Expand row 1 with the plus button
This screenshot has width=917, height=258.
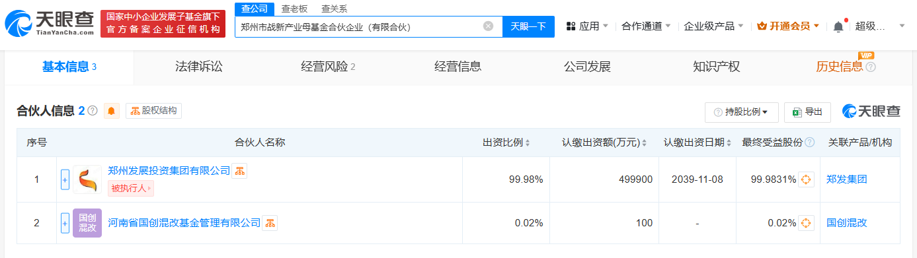pyautogui.click(x=65, y=179)
